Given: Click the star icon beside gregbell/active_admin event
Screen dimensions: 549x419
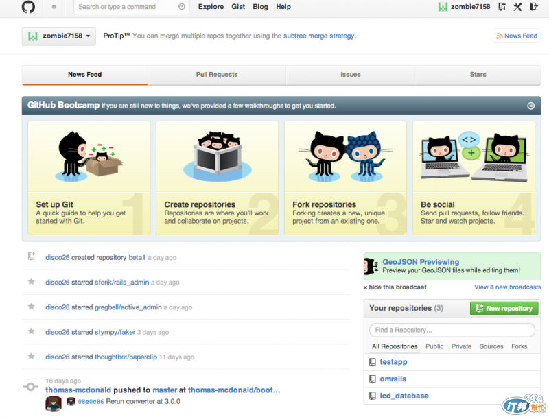Looking at the screenshot, I should 31,307.
